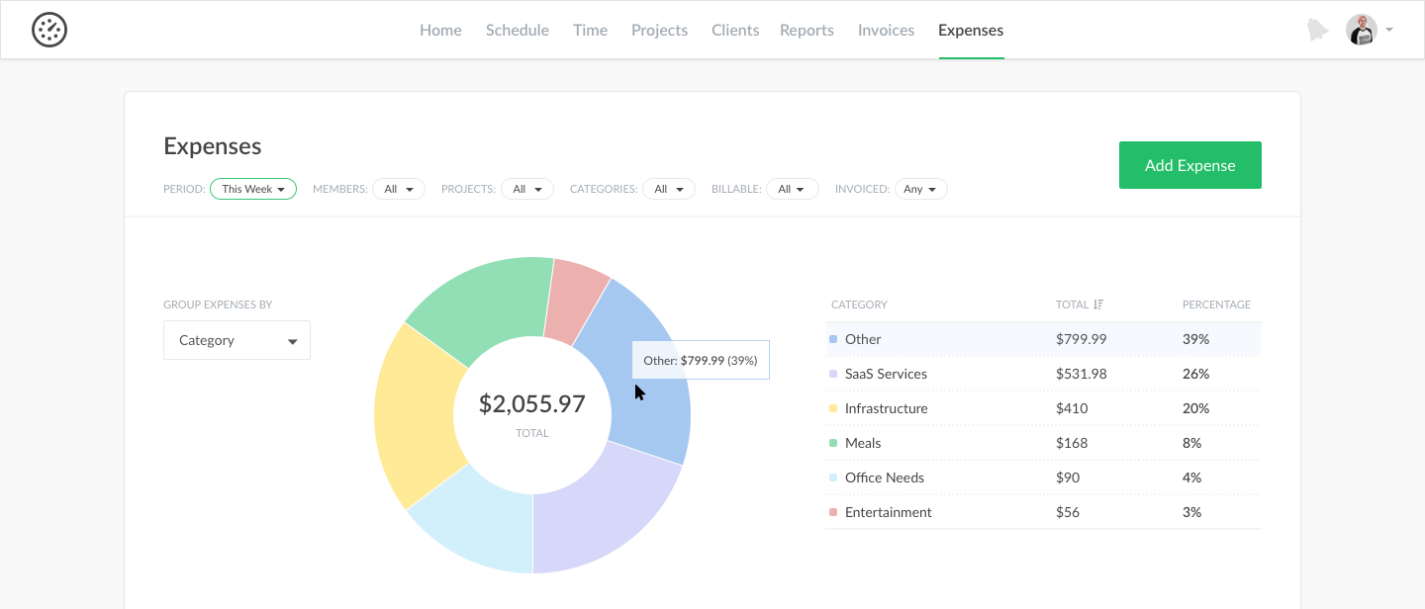The width and height of the screenshot is (1425, 609).
Task: Select the Infrastructure category row
Action: tap(1044, 408)
